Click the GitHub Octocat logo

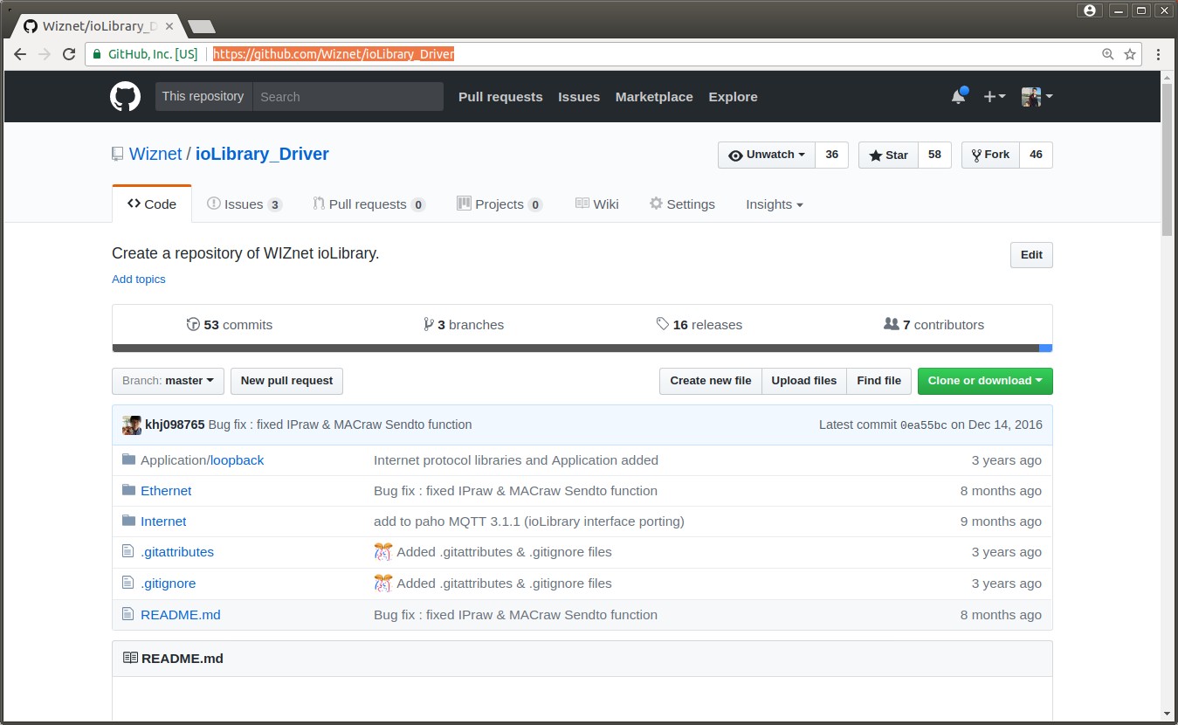tap(125, 96)
